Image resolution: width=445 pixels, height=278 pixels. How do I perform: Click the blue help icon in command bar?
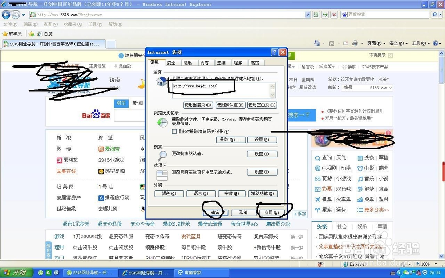click(435, 44)
